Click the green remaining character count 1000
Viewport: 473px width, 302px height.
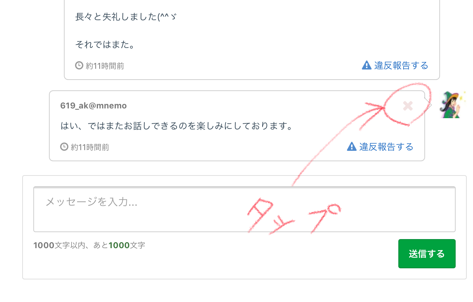(119, 245)
